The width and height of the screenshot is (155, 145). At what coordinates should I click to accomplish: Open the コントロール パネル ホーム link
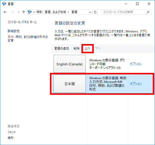point(22,22)
